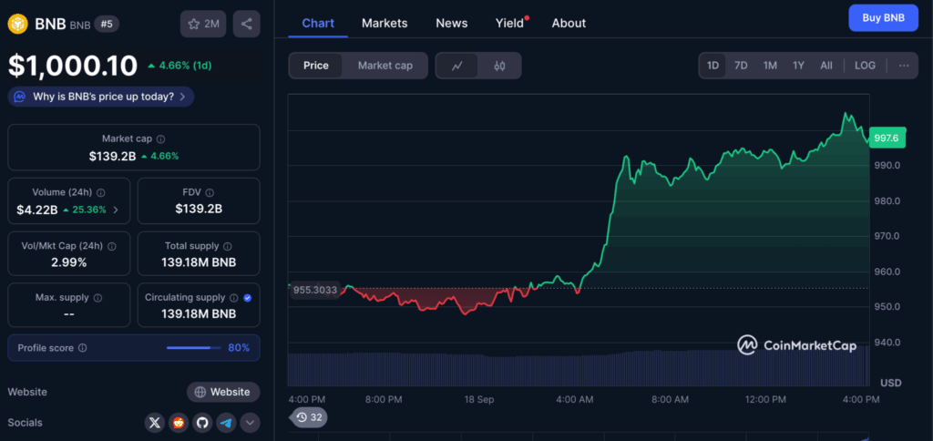Add BNB to watchlist star button

203,24
